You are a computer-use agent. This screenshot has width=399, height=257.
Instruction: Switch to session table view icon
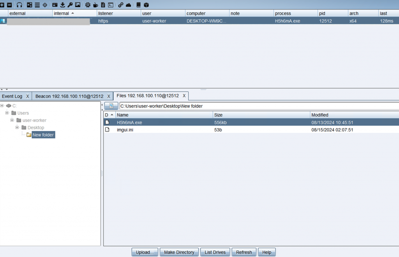click(37, 5)
